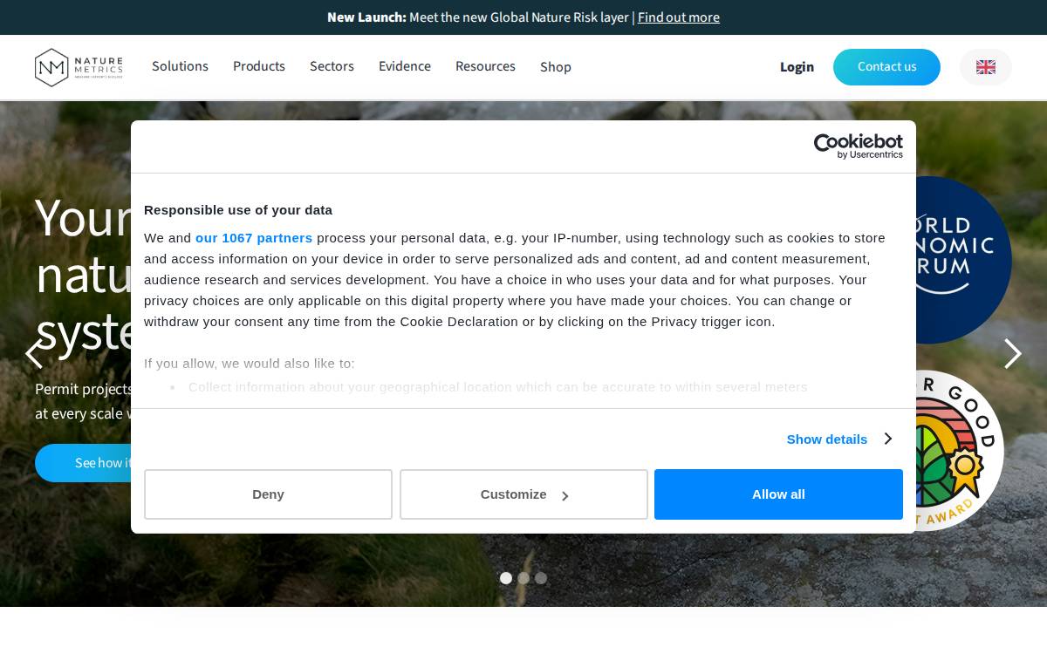Advance to next carousel slide arrow
Image resolution: width=1047 pixels, height=654 pixels.
(x=1012, y=354)
